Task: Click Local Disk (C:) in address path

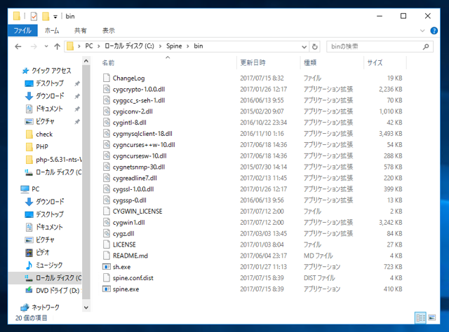Action: pos(129,46)
